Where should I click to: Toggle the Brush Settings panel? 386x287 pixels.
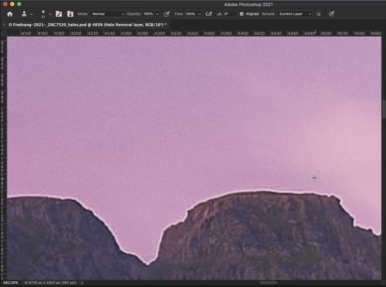(x=59, y=14)
